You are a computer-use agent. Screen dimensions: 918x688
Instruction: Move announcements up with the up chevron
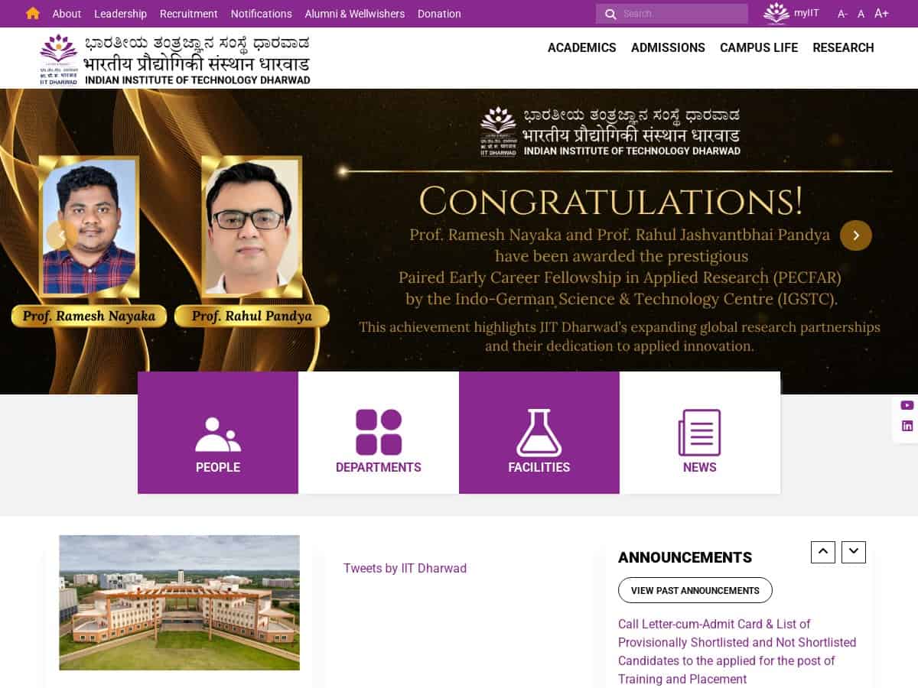(823, 552)
